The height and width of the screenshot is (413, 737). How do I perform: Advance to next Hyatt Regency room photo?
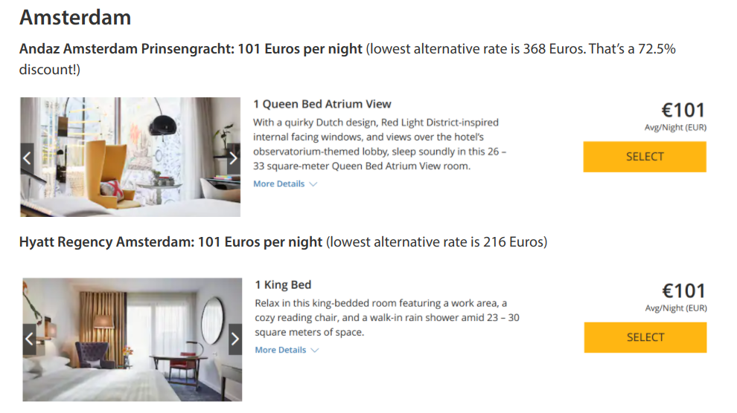pos(234,339)
